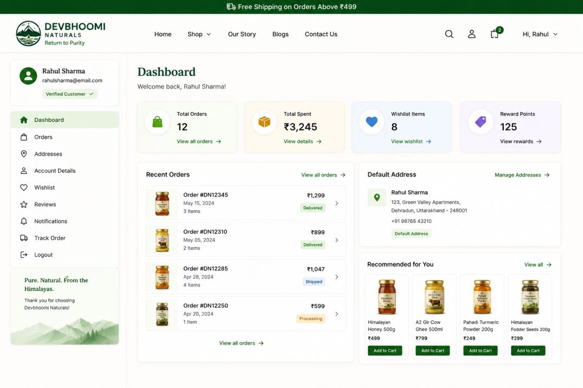The width and height of the screenshot is (583, 388).
Task: Add Pahadi Turmeric Powder 200g to cart
Action: 480,351
